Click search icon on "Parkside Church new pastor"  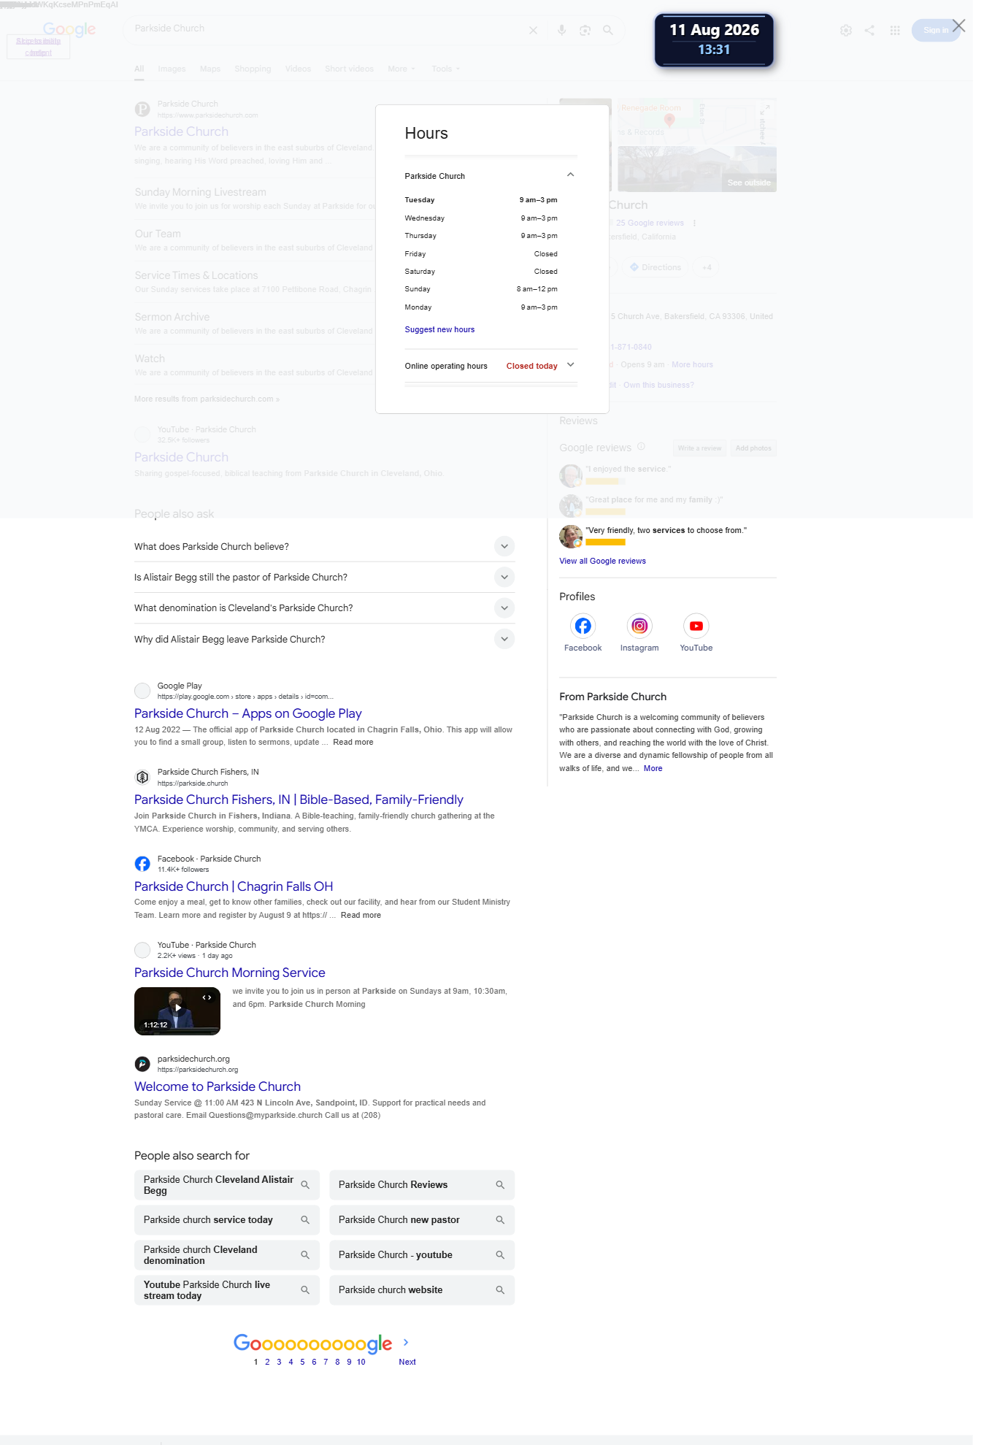[500, 1220]
